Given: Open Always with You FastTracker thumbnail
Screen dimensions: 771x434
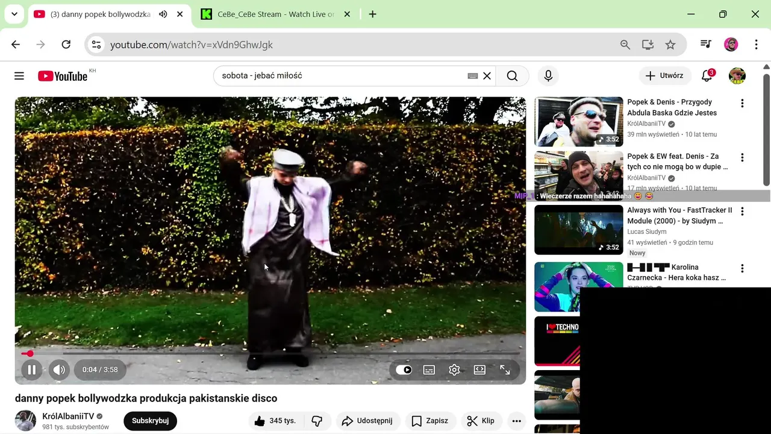Looking at the screenshot, I should point(579,230).
